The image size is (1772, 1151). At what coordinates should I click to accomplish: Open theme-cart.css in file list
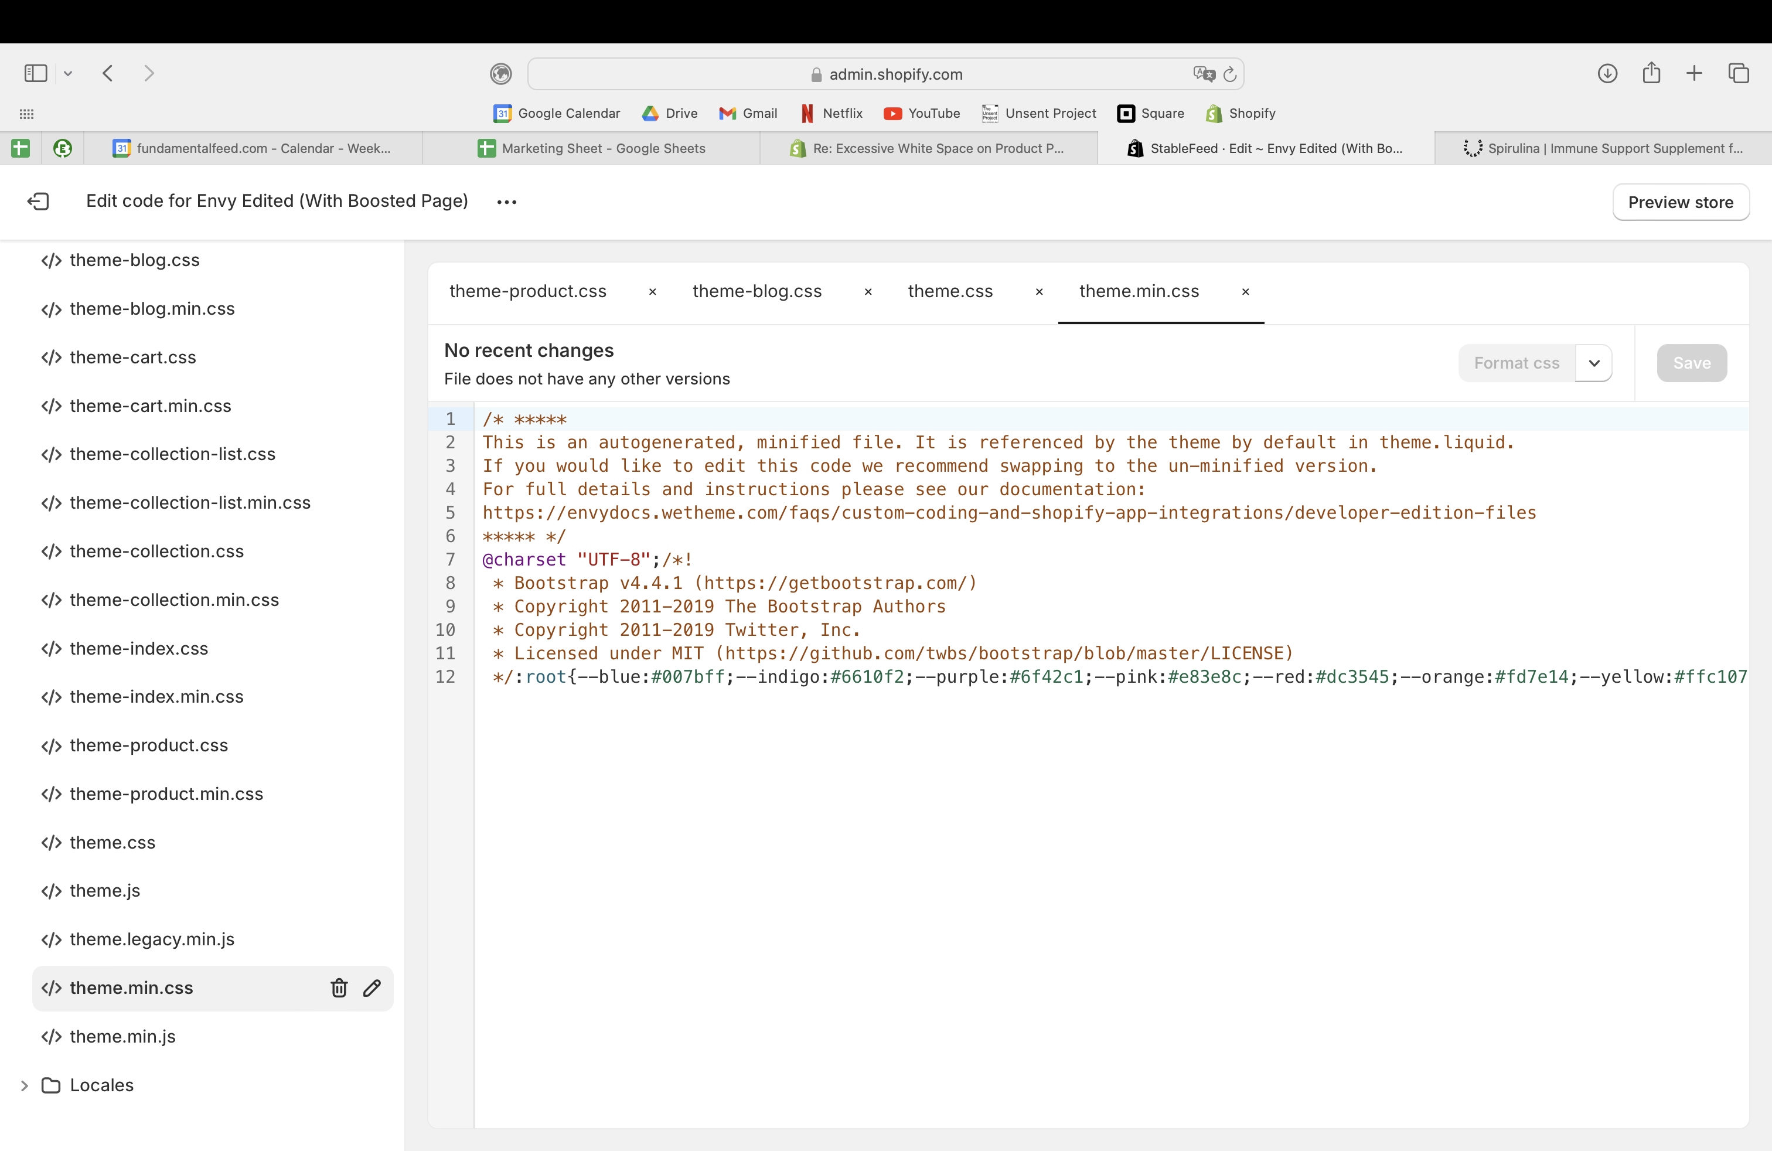click(x=132, y=357)
